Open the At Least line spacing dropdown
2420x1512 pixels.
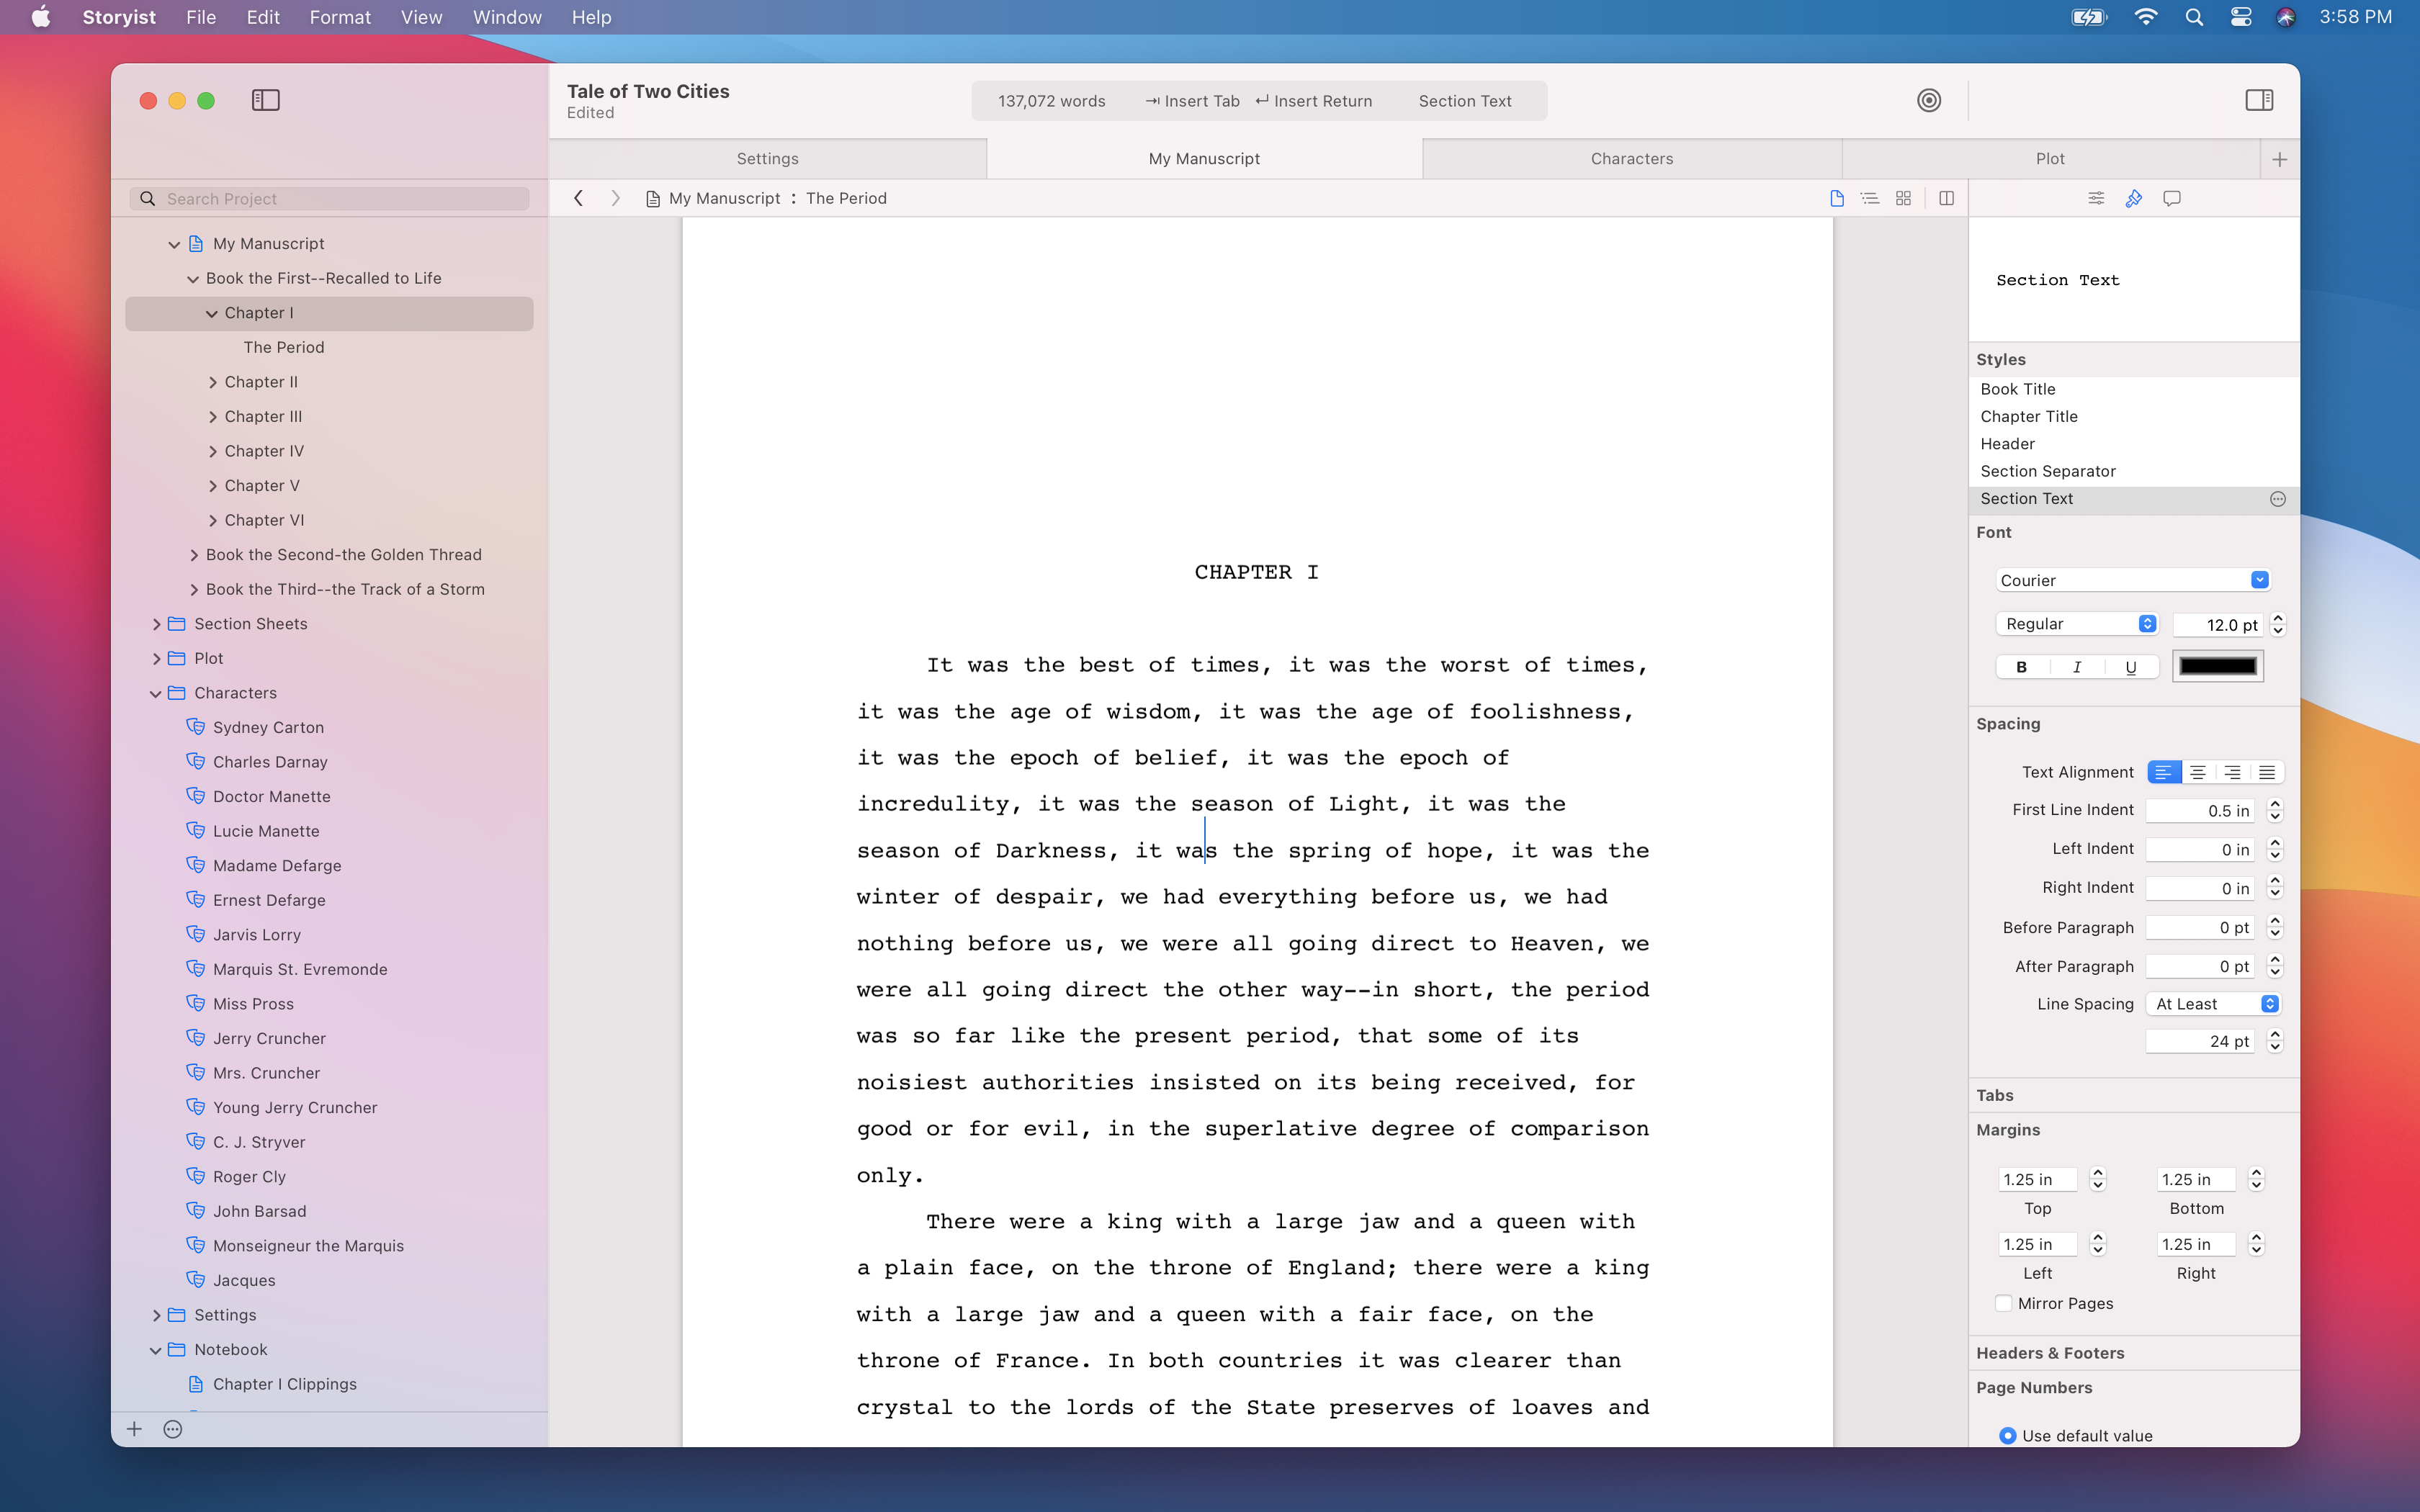click(2213, 1004)
